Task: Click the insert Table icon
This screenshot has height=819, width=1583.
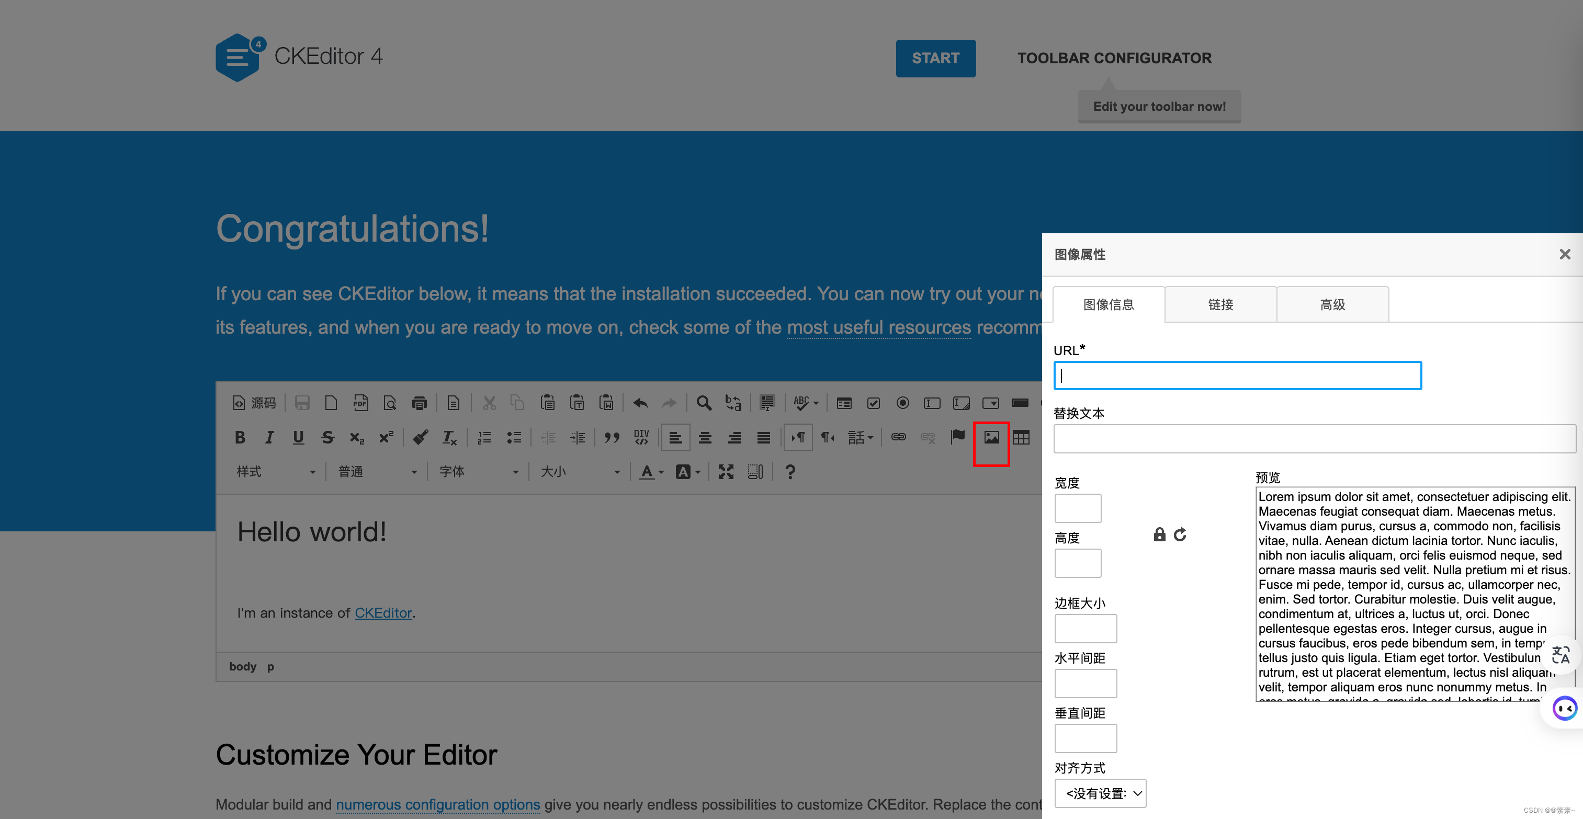Action: point(1021,437)
